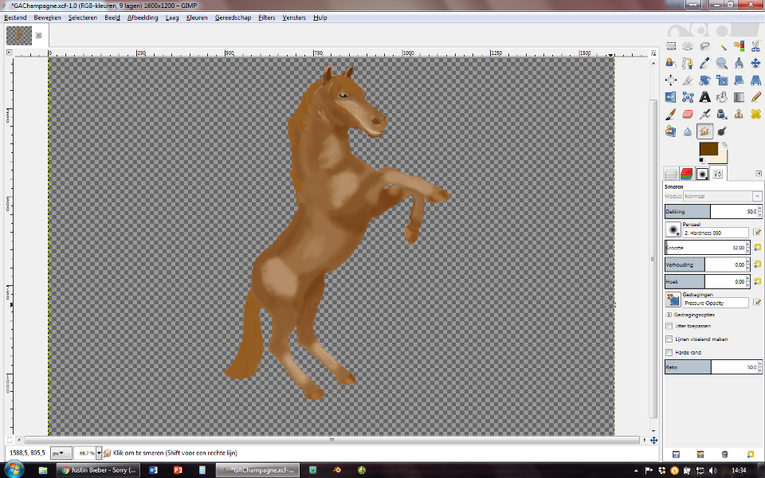Select the Pencil tool

[x=755, y=97]
